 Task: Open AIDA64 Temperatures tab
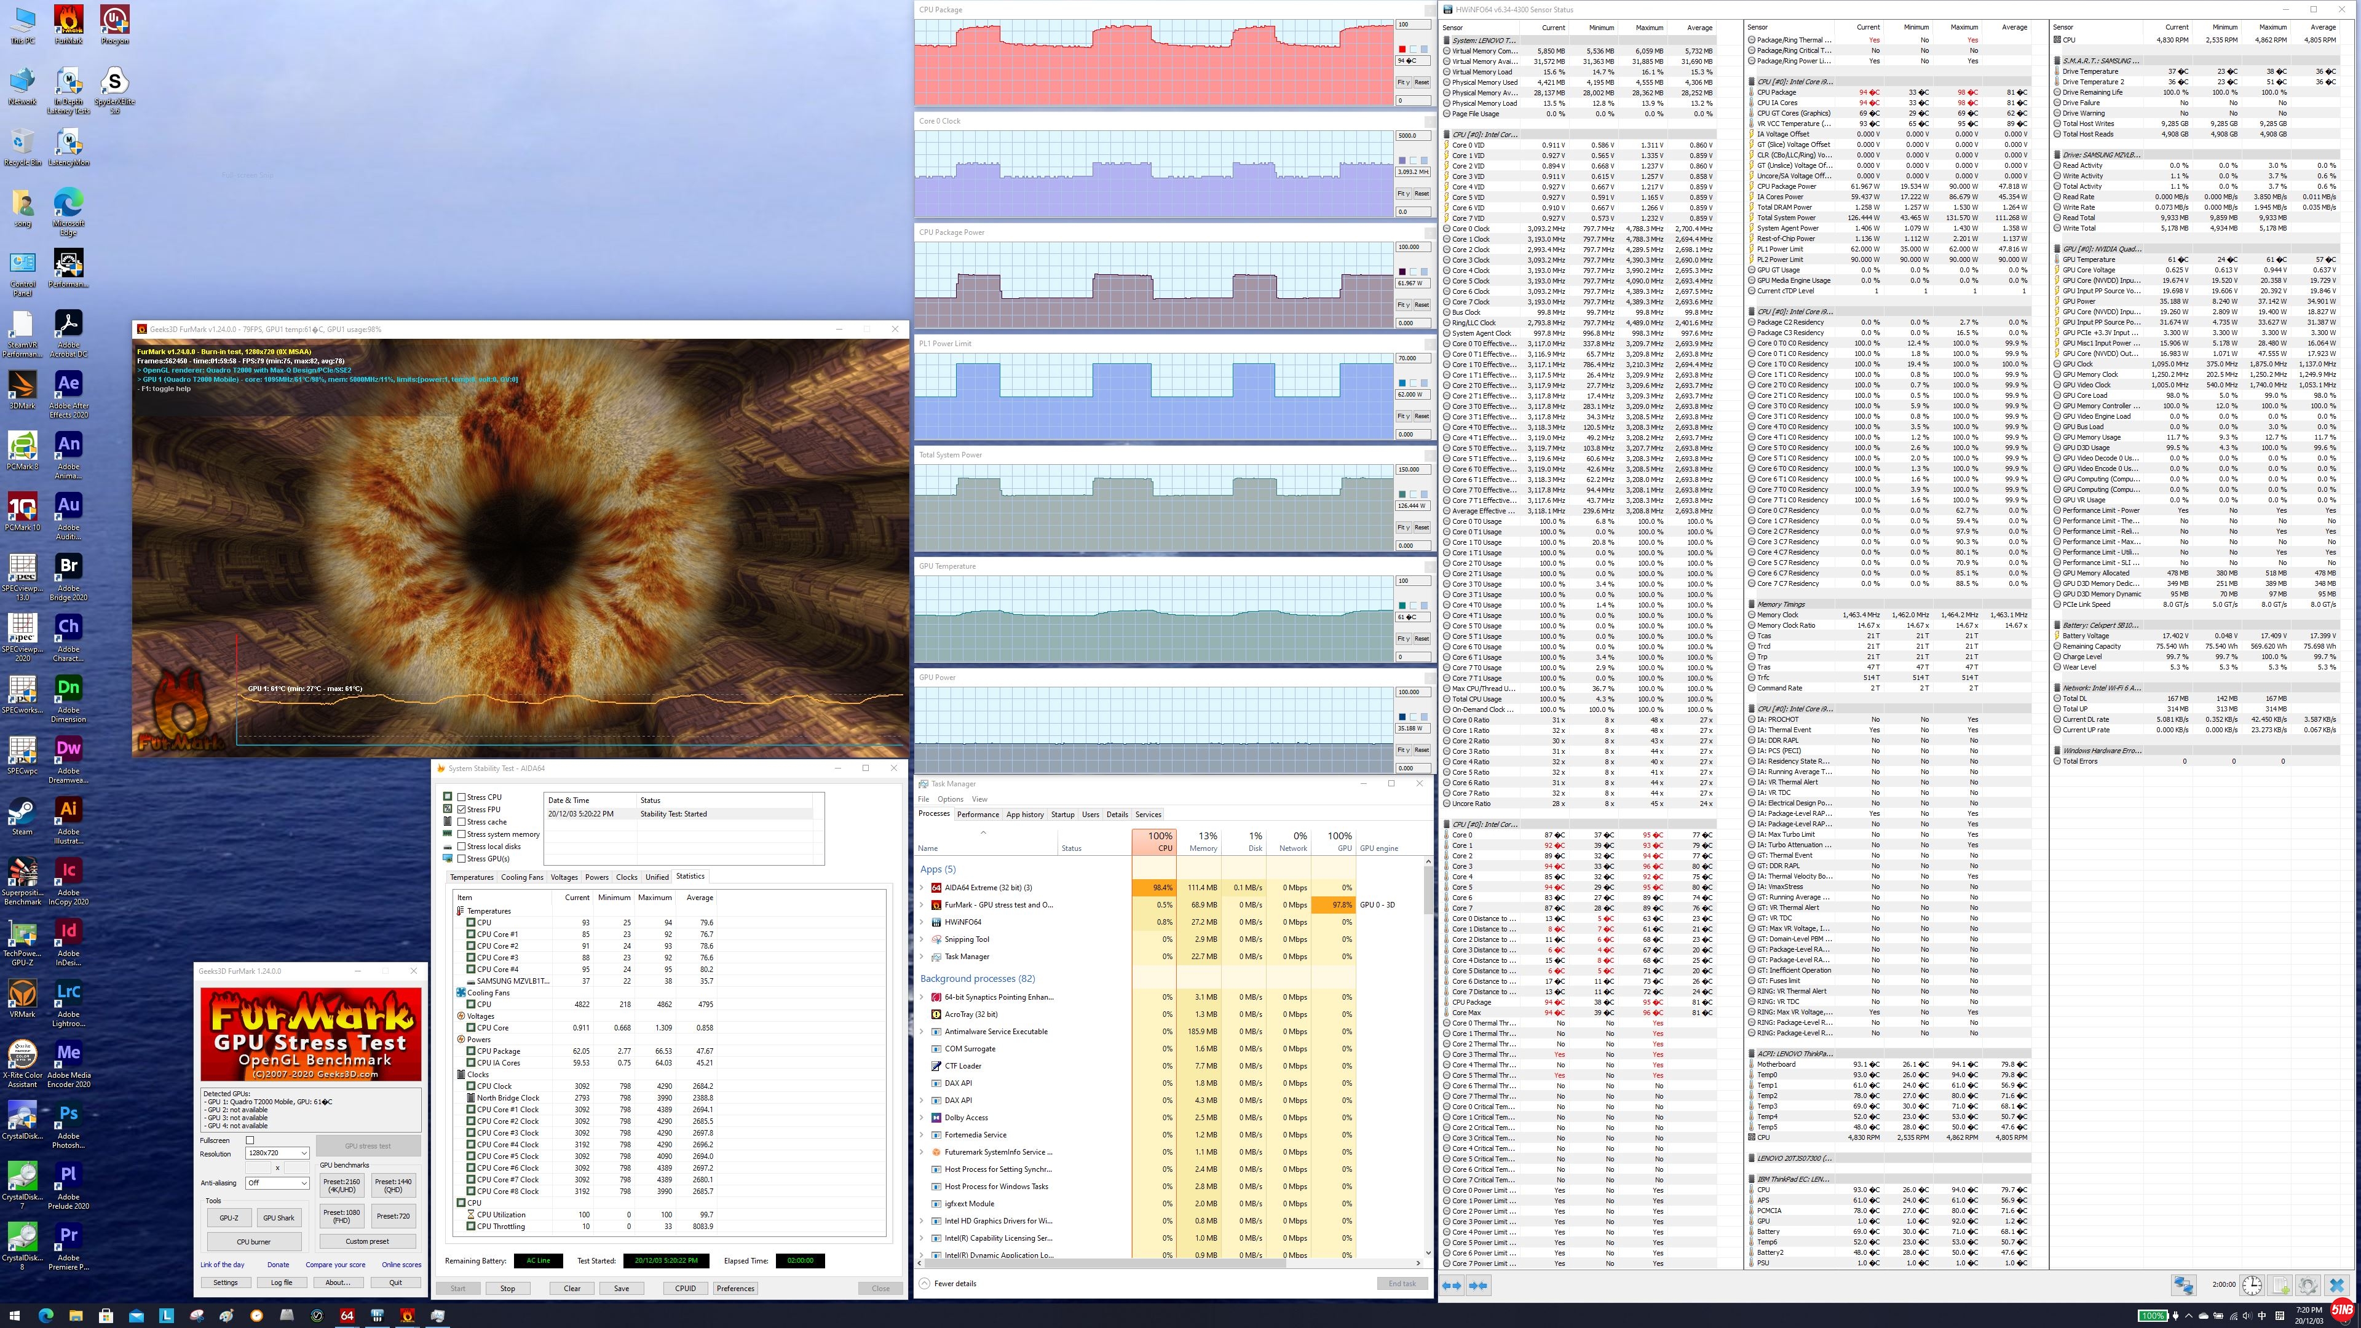tap(472, 877)
